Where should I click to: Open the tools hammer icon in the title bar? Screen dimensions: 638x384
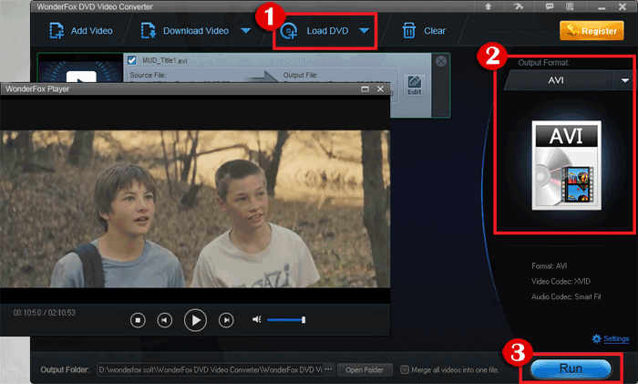pos(518,6)
